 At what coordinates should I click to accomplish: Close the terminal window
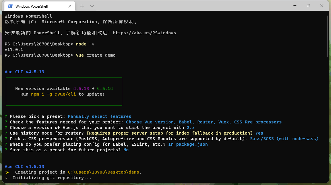[322, 6]
